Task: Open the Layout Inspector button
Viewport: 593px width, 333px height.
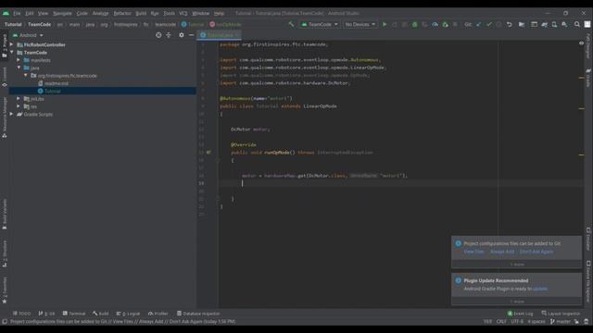Action: tap(561, 314)
